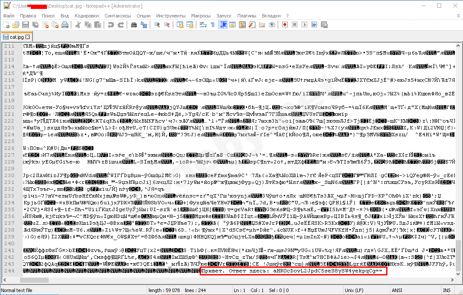The height and width of the screenshot is (295, 463).
Task: Open Replace dialog icon
Action: coord(144,25)
